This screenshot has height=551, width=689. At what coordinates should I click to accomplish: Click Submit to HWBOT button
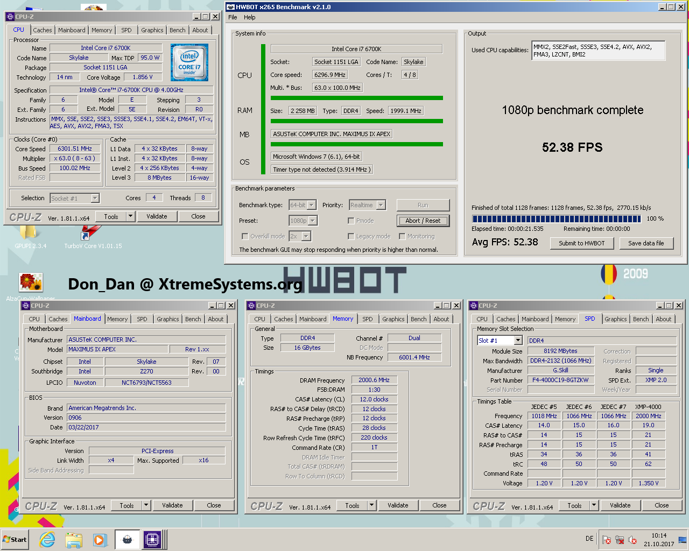pos(582,243)
